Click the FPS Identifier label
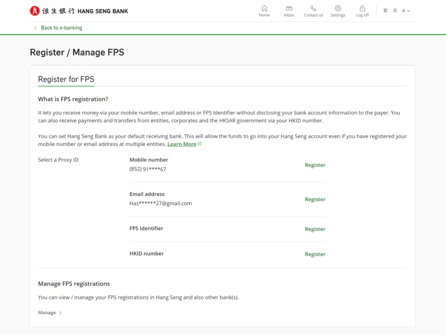This screenshot has height=335, width=446. click(146, 229)
